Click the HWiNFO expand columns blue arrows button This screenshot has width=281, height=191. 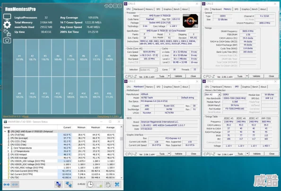coord(7,184)
